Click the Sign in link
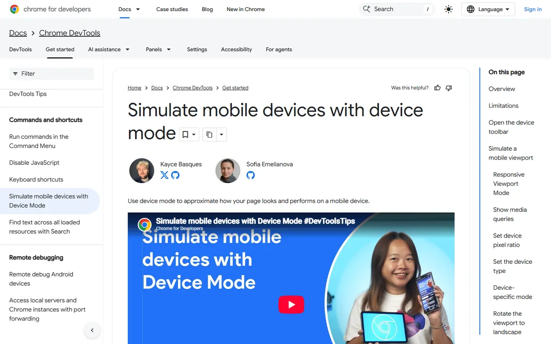The height and width of the screenshot is (344, 551). (x=533, y=9)
